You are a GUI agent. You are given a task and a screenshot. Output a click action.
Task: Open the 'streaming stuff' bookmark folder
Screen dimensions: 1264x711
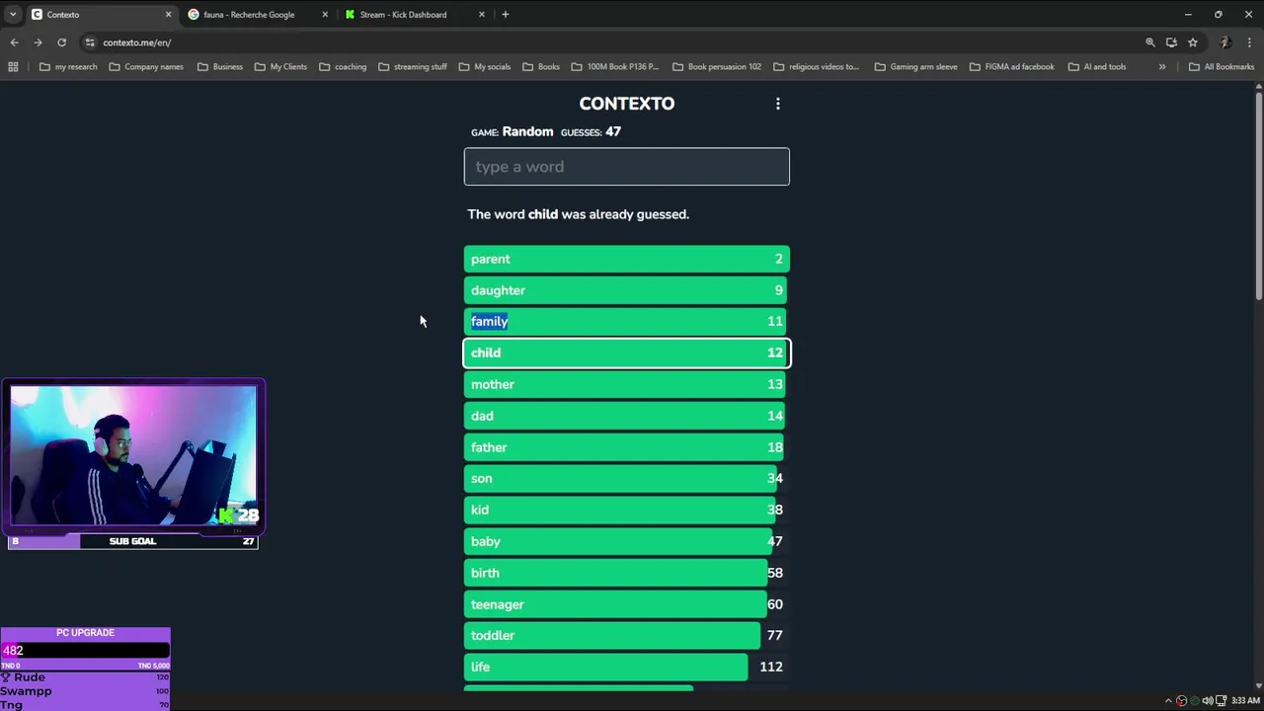coord(413,67)
